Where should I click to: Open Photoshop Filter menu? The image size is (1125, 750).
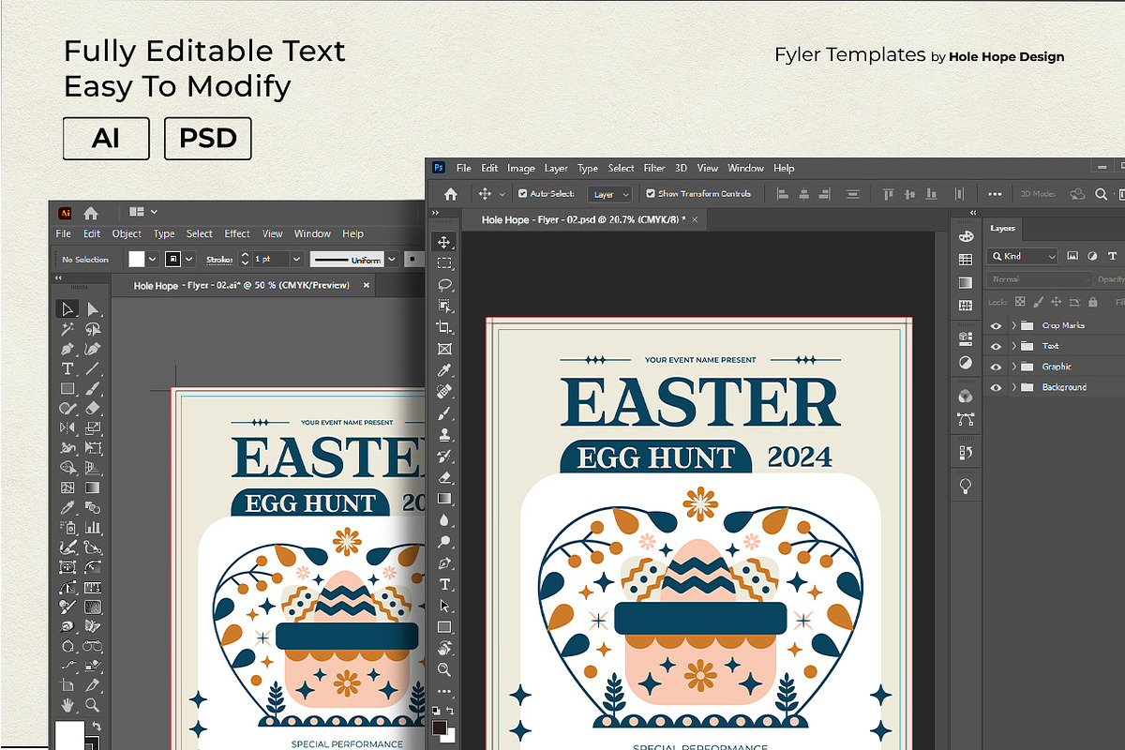[654, 169]
